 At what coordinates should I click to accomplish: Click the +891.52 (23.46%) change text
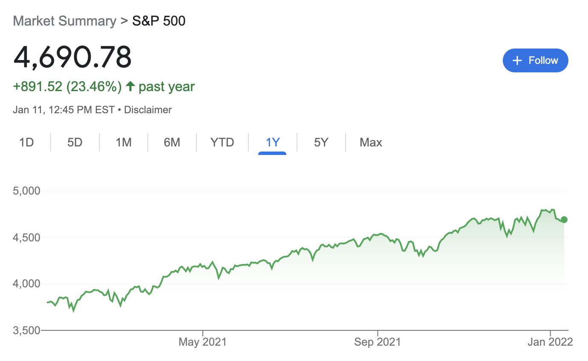pos(67,86)
